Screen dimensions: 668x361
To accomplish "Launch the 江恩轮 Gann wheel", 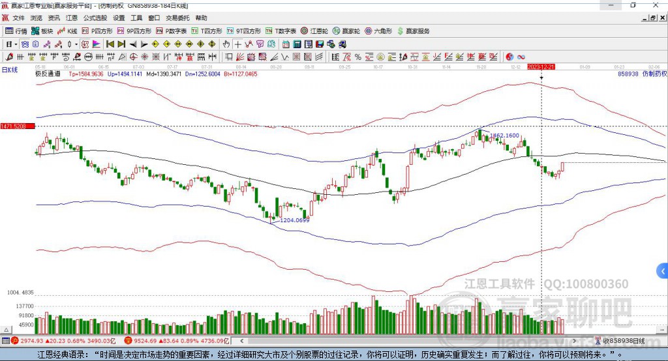I will (314, 31).
